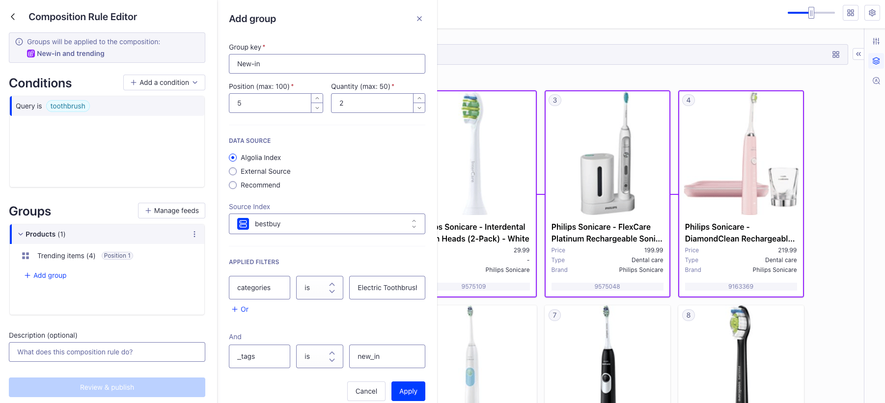Open the FlexCare Platinum product card image
This screenshot has height=403, width=885.
pos(608,154)
